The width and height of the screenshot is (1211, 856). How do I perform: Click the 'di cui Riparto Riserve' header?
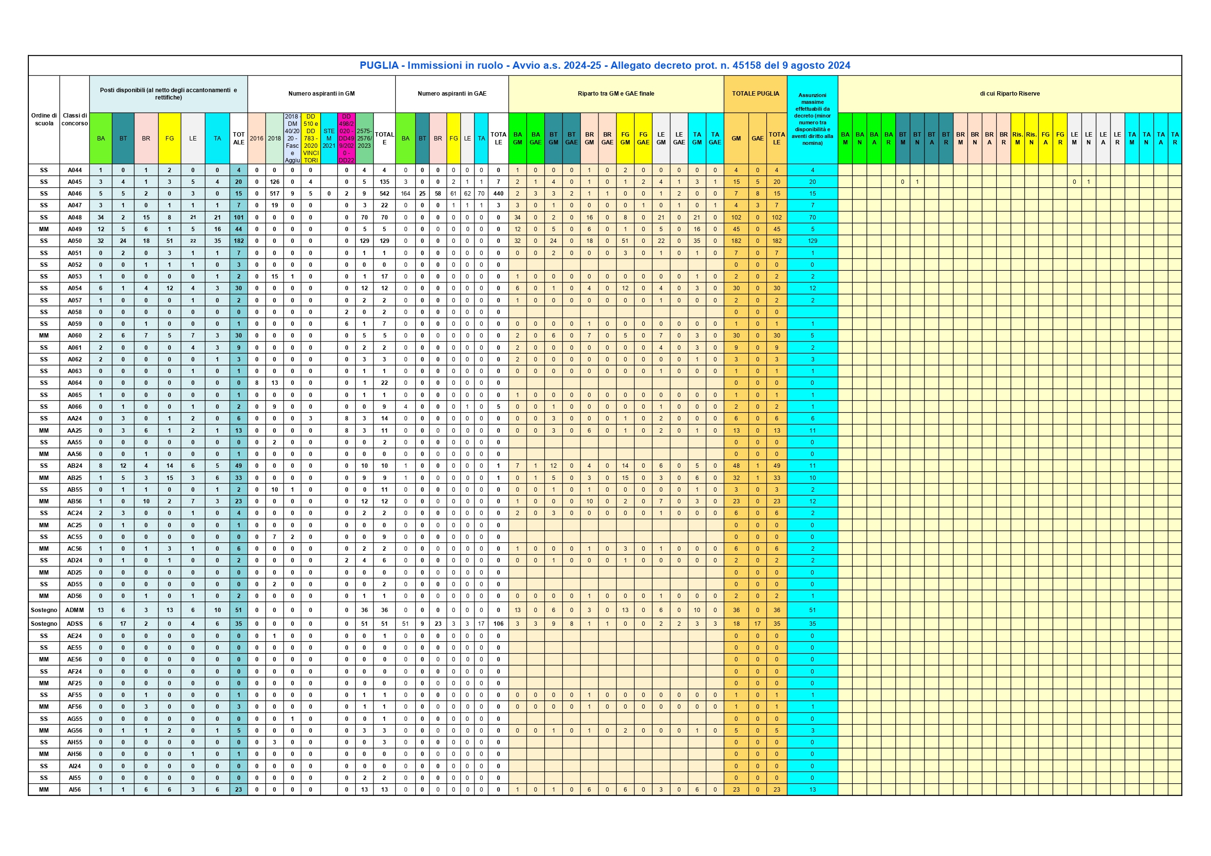1009,94
